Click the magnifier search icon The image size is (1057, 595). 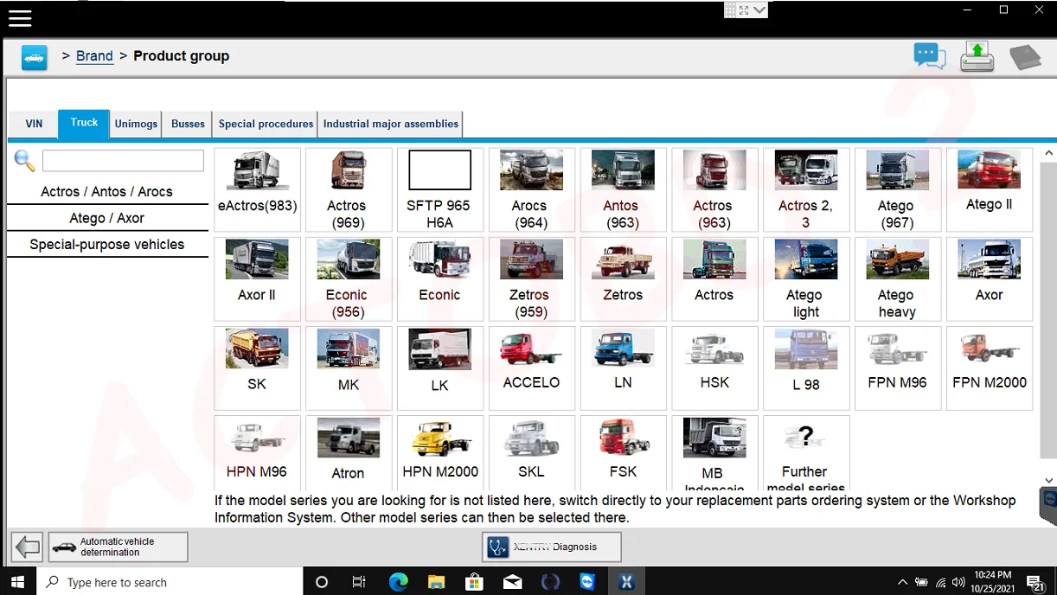tap(24, 161)
